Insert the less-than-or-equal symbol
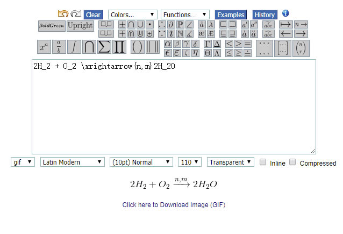The height and width of the screenshot is (234, 343). (229, 53)
